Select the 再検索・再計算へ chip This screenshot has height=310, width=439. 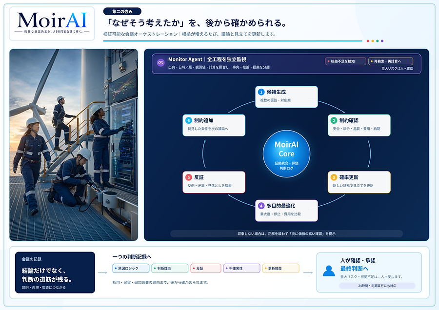(391, 61)
